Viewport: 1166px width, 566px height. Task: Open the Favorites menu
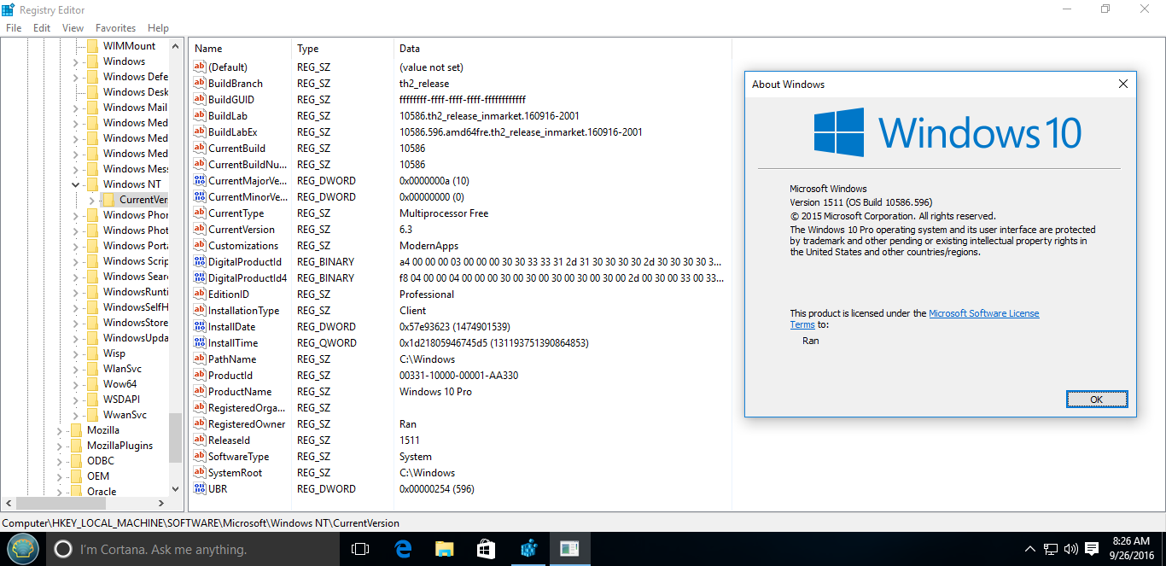(115, 28)
